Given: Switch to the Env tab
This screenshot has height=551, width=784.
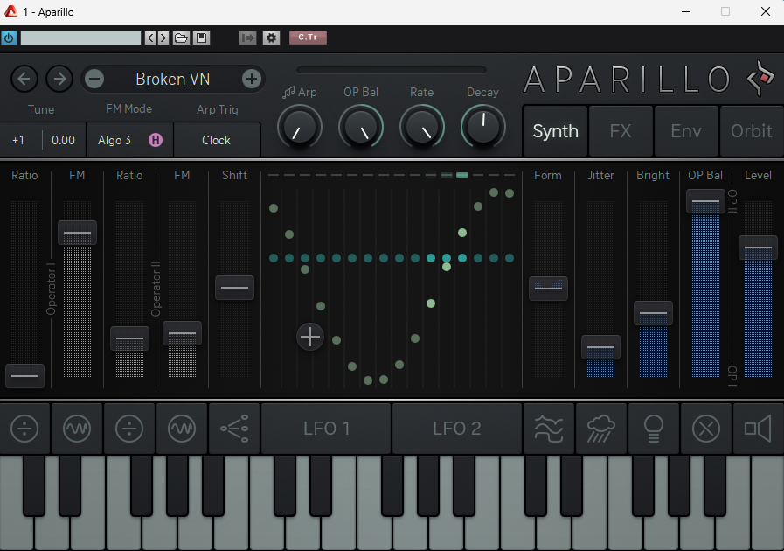Looking at the screenshot, I should pyautogui.click(x=686, y=131).
